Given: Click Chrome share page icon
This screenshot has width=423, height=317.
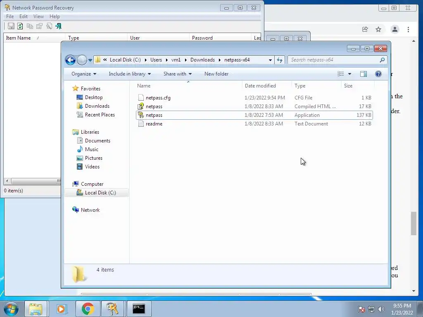Looking at the screenshot, I should coord(365,29).
